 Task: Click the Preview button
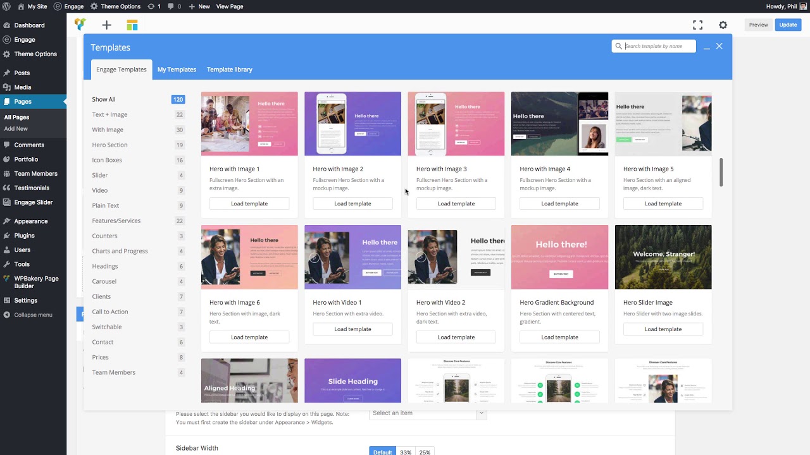(x=758, y=25)
